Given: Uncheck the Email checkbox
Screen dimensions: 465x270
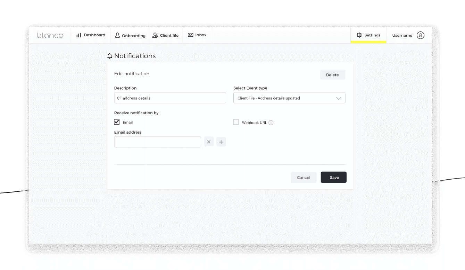Looking at the screenshot, I should tap(117, 122).
